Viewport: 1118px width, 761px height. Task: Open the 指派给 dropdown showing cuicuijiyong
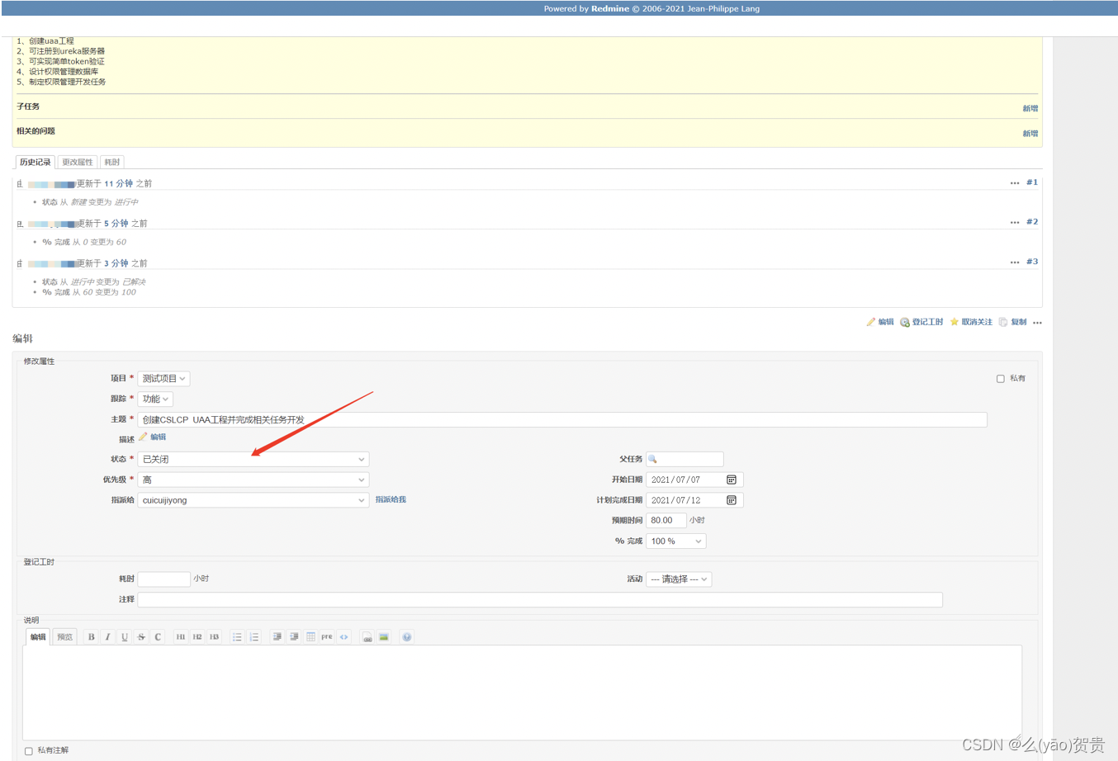(x=253, y=500)
